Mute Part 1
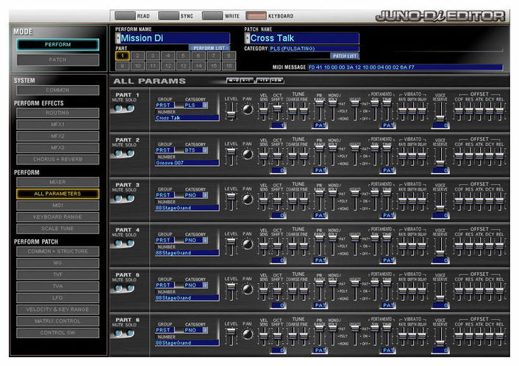Screen dimensions: 519x366 118,108
